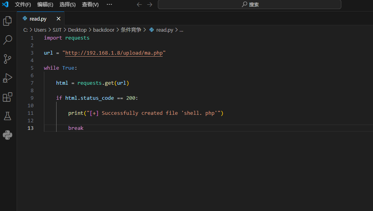The width and height of the screenshot is (373, 211).
Task: Expand the backdoor folder breadcrumb
Action: [104, 30]
